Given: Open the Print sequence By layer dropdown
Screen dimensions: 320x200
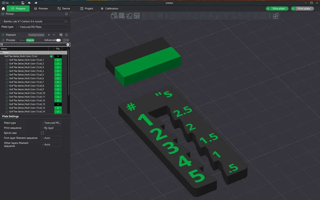Looking at the screenshot, I should point(51,128).
